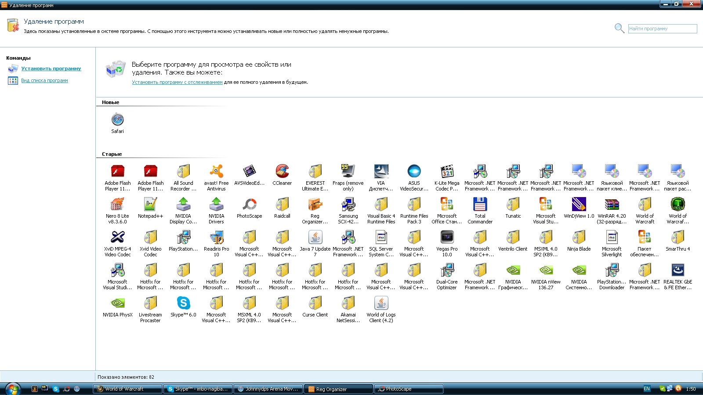Select WinDjView 1.0 icon
Screen dimensions: 703x395
pyautogui.click(x=579, y=204)
